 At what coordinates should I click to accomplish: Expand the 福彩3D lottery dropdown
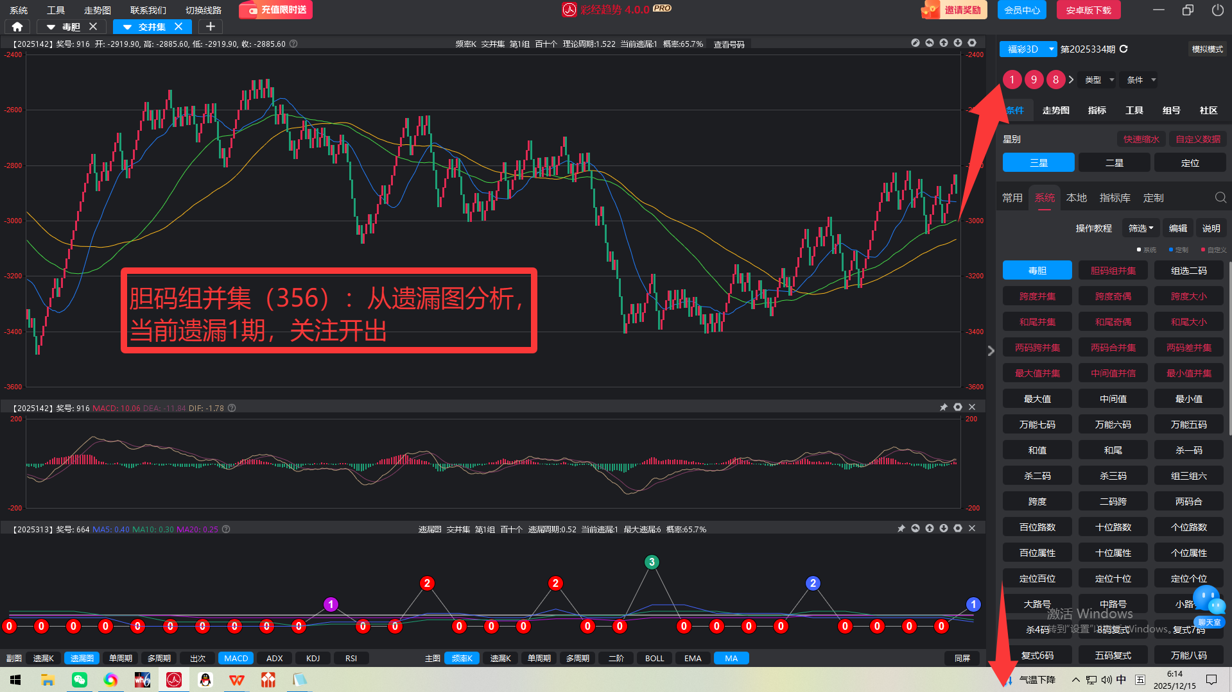pos(1051,49)
